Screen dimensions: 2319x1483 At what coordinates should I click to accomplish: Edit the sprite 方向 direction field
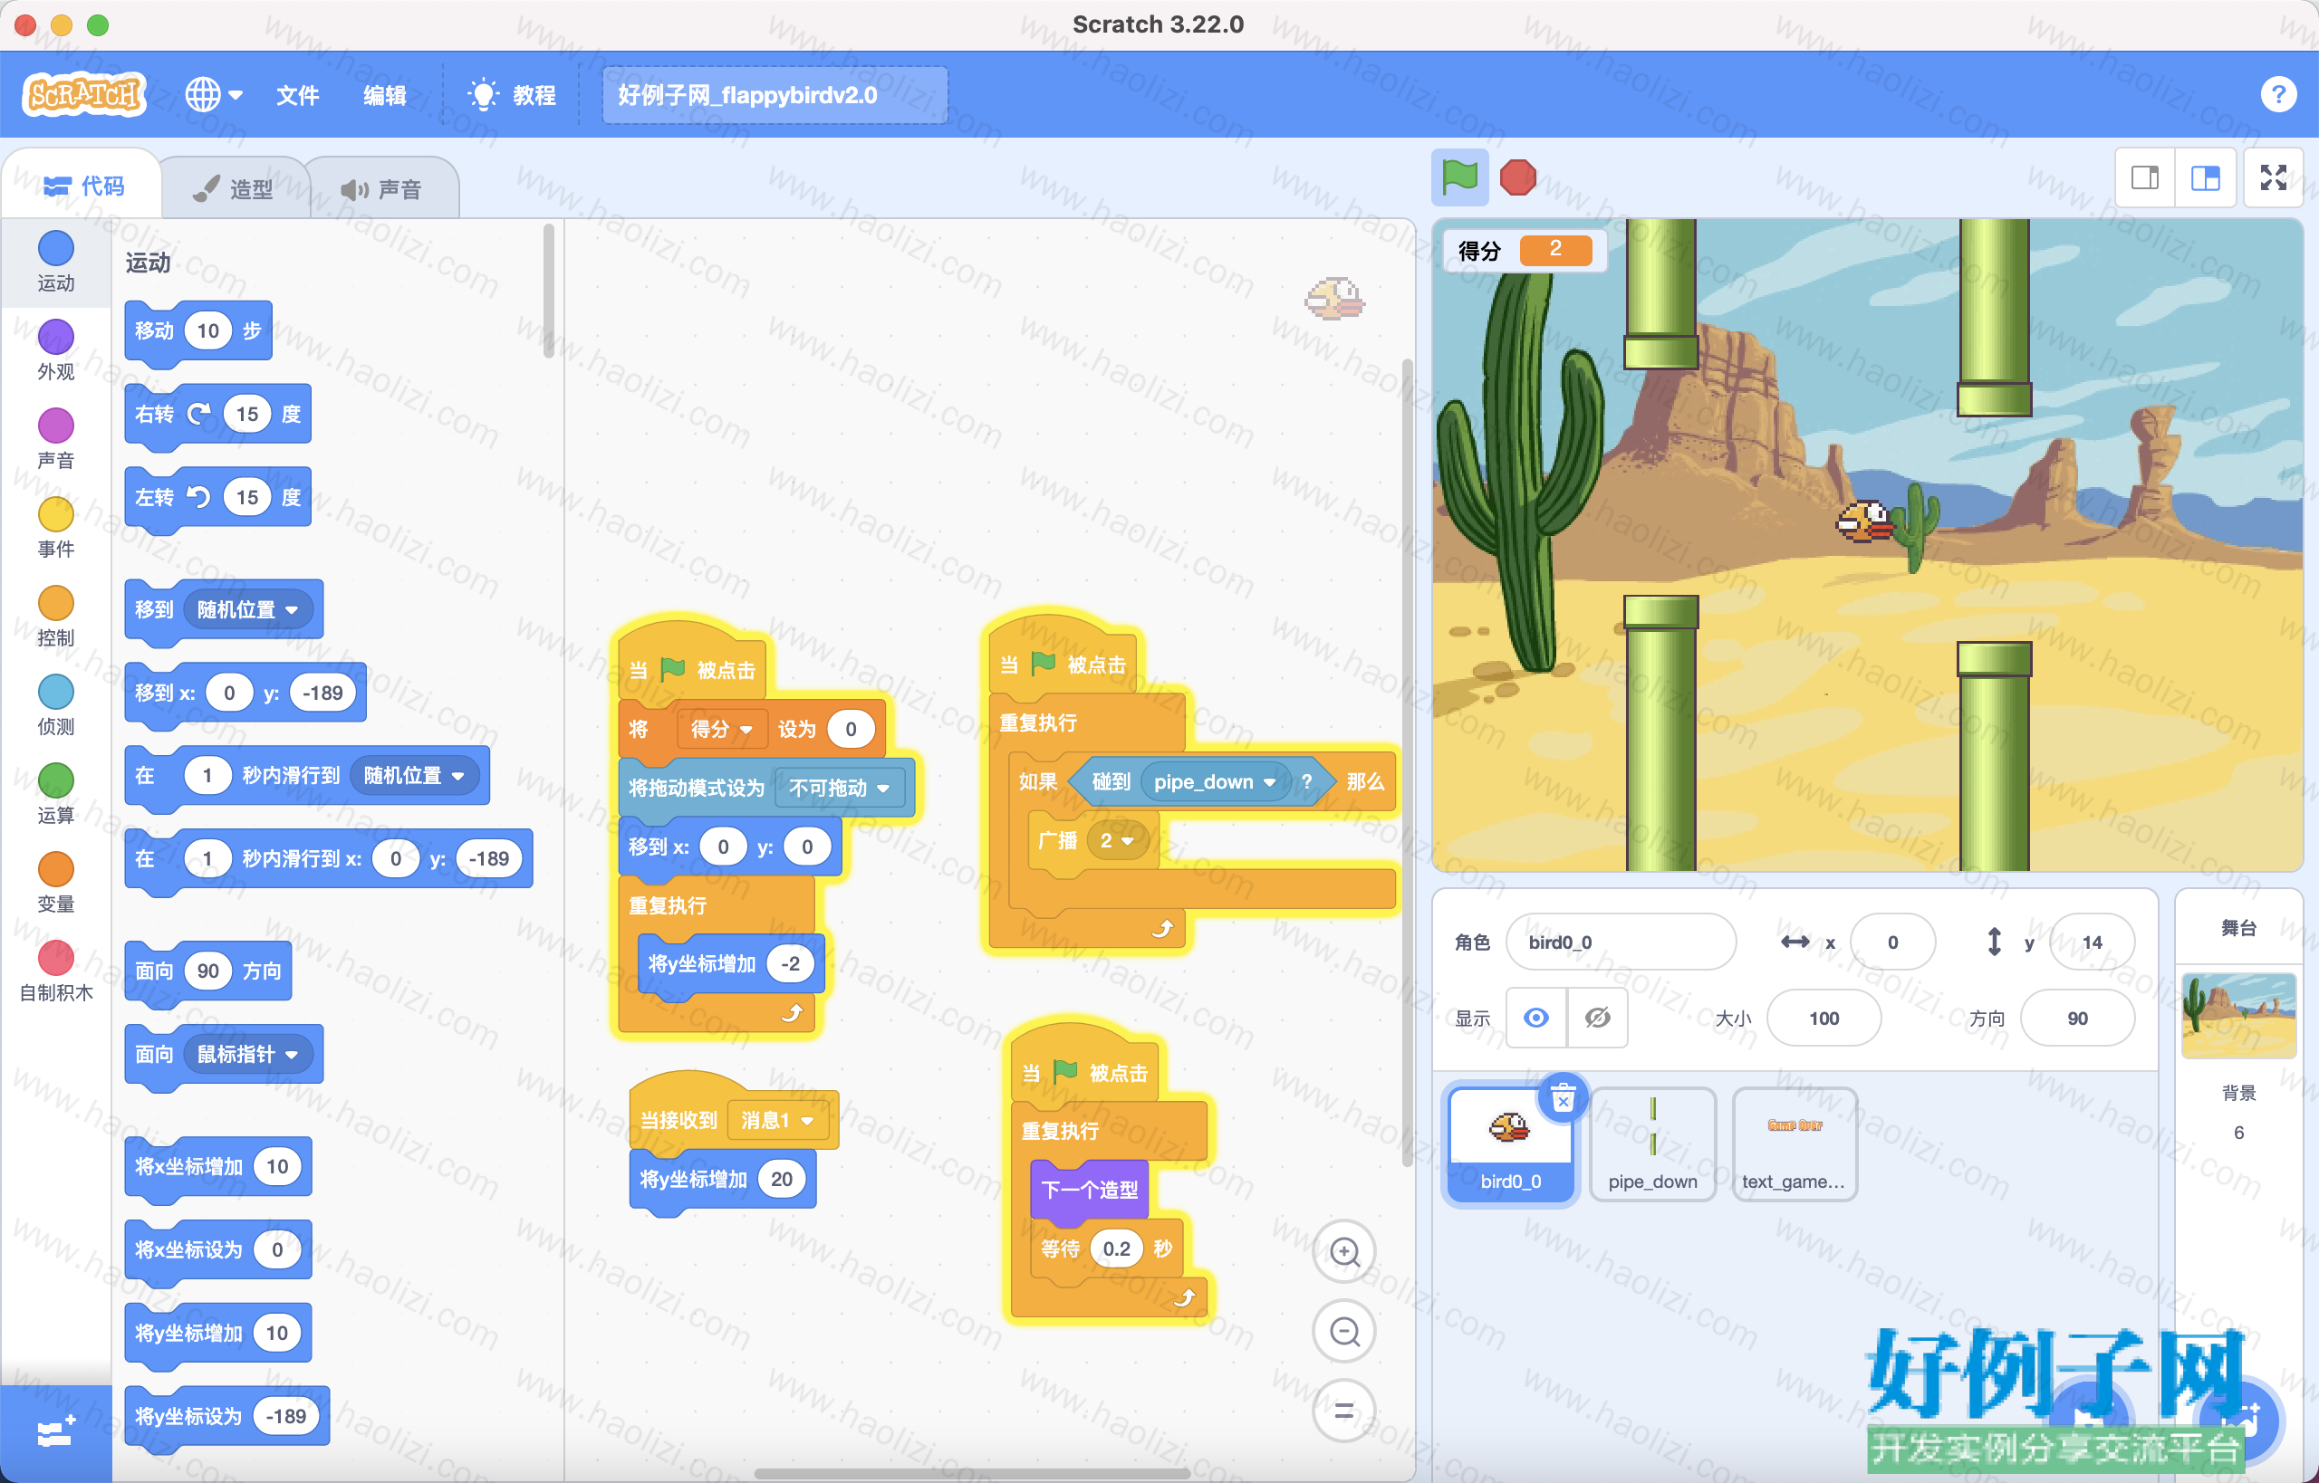pyautogui.click(x=2077, y=1018)
